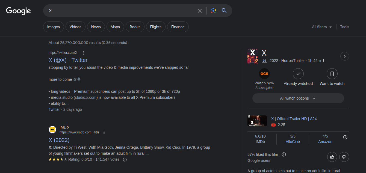Click the magnifier search icon
Image resolution: width=366 pixels, height=173 pixels.
(x=224, y=11)
